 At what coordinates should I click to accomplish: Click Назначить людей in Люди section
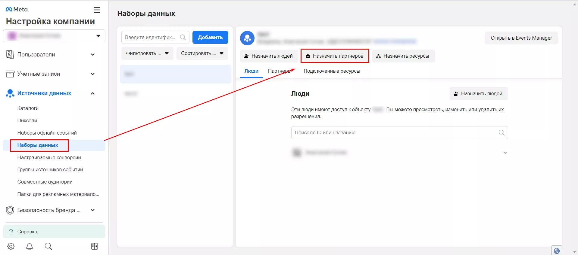[x=479, y=93]
